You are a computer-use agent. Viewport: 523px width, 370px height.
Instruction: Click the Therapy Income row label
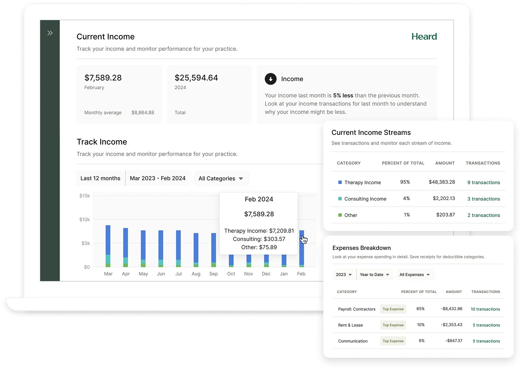[x=362, y=183]
